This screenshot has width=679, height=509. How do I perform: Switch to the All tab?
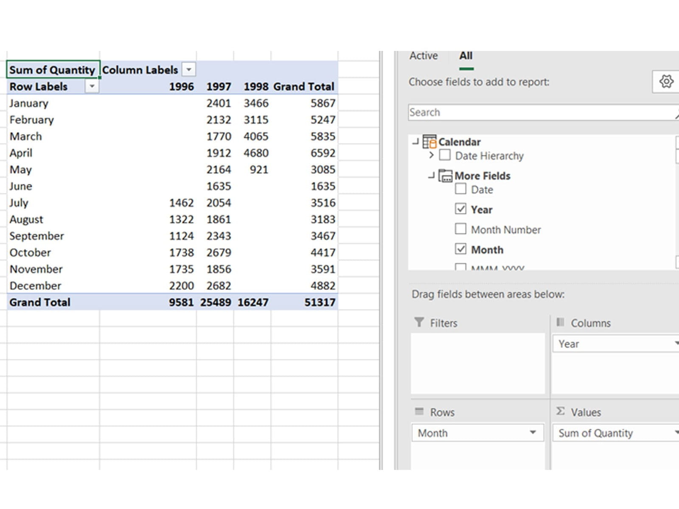(x=466, y=56)
